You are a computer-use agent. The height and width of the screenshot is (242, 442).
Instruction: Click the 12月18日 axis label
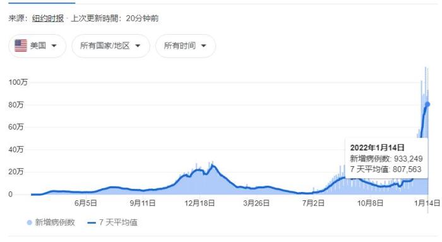coord(200,203)
